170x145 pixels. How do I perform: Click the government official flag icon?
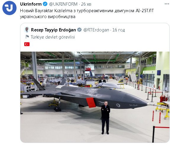coord(27,37)
